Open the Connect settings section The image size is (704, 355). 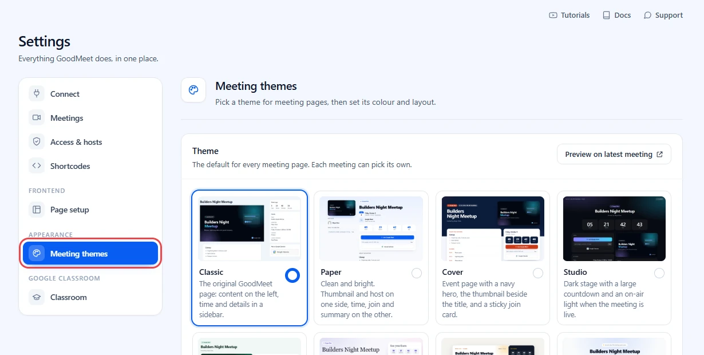(x=90, y=94)
